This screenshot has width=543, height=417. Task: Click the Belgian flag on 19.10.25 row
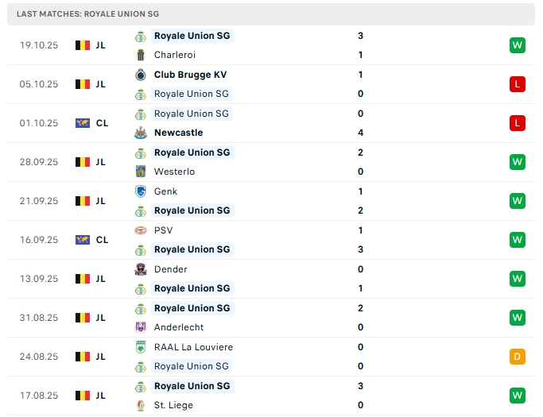(83, 45)
